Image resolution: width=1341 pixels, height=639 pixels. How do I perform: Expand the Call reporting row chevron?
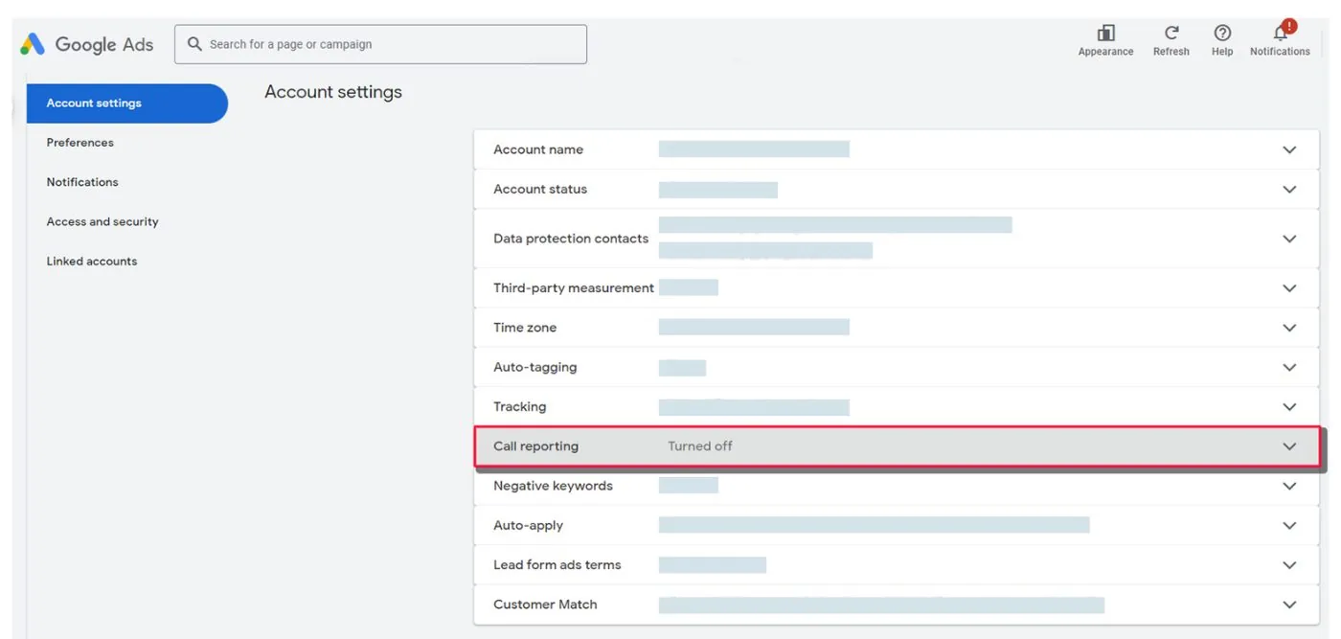(x=1289, y=446)
